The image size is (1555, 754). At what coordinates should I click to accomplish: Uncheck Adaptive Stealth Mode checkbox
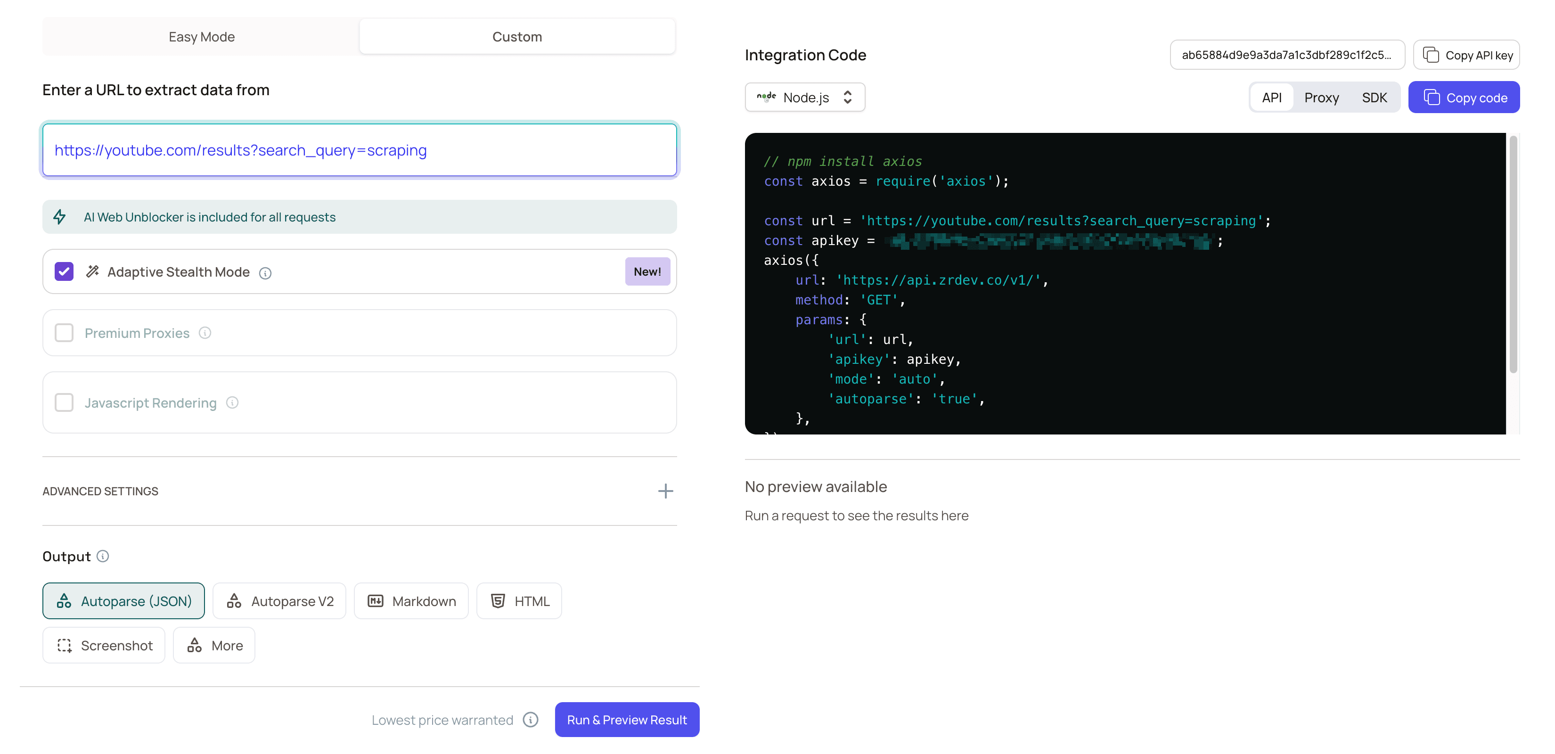click(64, 271)
